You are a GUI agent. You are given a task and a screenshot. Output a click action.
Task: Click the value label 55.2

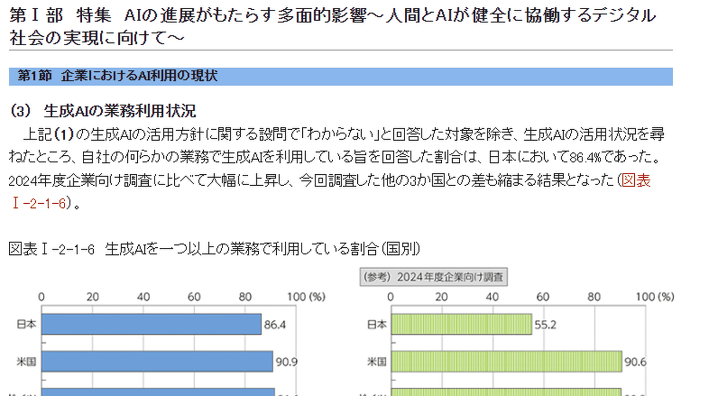(x=546, y=325)
